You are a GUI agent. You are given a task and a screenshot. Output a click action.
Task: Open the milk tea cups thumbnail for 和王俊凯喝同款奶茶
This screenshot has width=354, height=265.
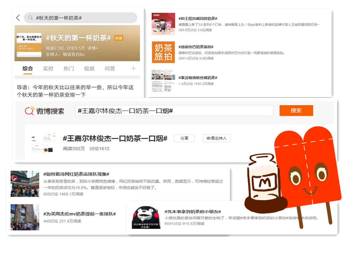pos(163,24)
